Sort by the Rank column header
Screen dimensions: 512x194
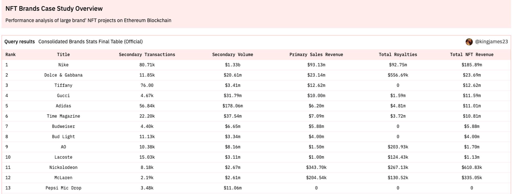coord(10,55)
